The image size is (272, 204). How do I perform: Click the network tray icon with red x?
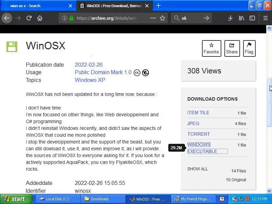point(234,199)
